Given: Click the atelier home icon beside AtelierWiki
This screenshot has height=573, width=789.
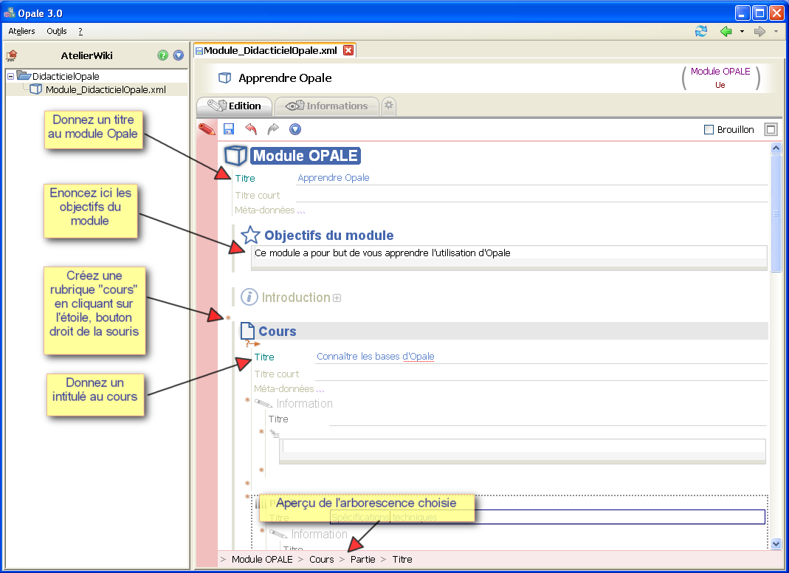Looking at the screenshot, I should pos(12,55).
